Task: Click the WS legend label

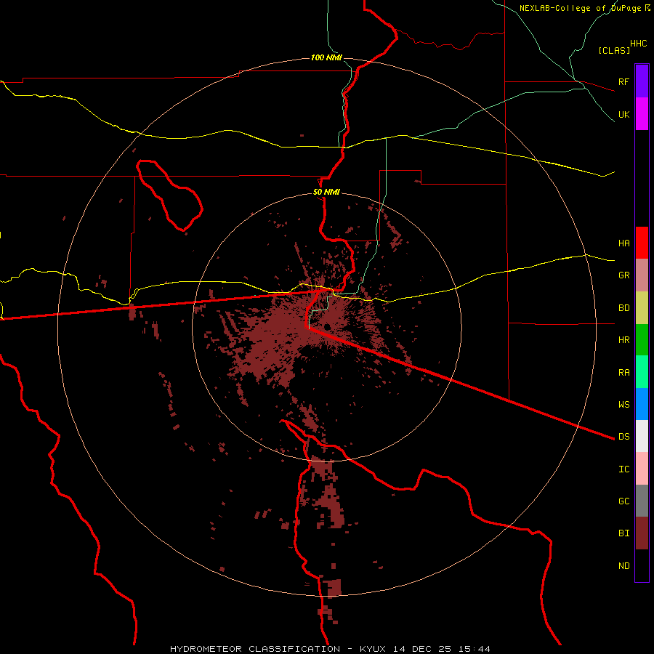Action: [623, 405]
